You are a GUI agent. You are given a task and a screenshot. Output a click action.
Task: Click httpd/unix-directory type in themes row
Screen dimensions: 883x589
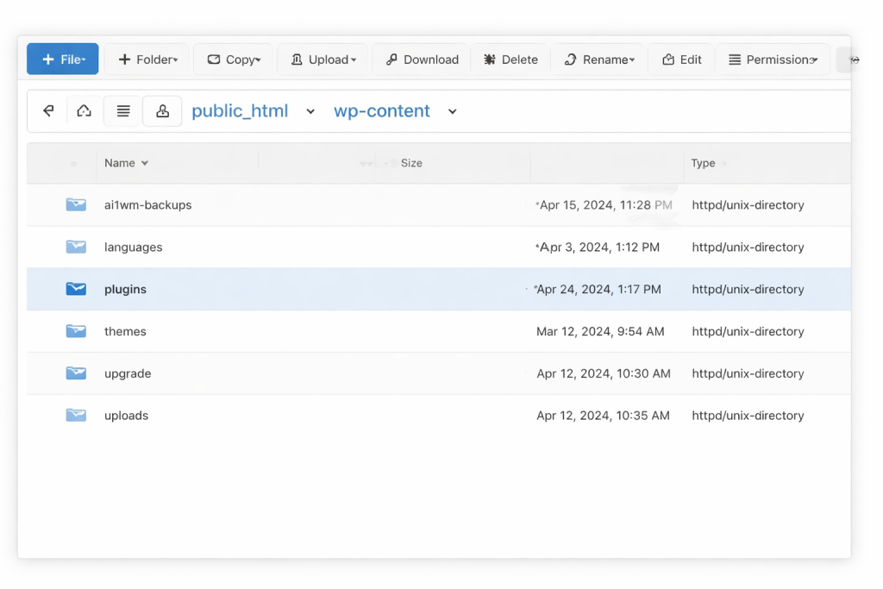click(x=748, y=332)
